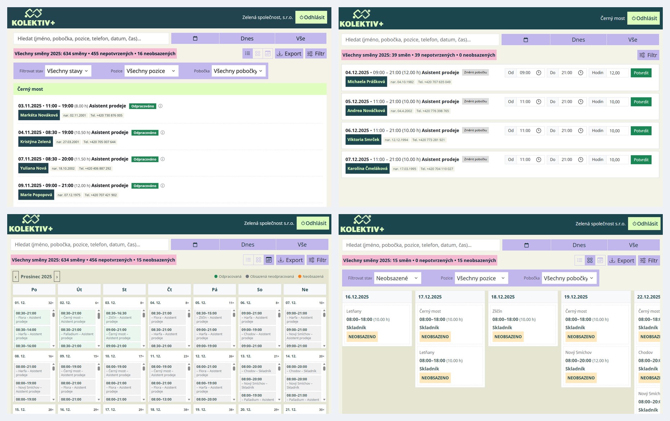Open the Všechny stavy status dropdown
The height and width of the screenshot is (421, 670).
coord(68,71)
